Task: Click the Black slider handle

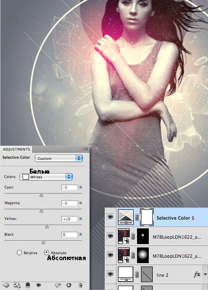Action: (43, 243)
